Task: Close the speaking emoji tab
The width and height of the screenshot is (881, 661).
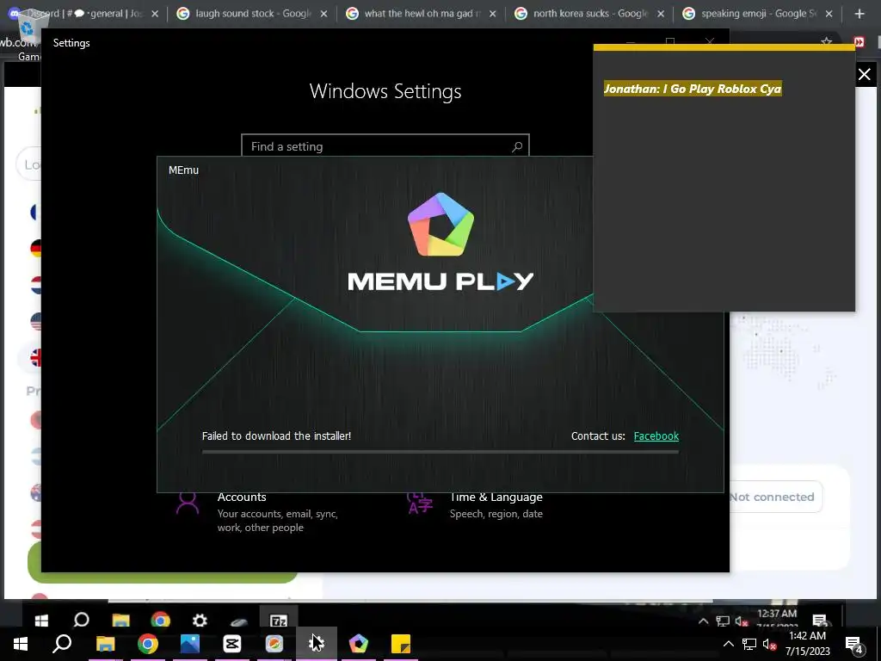Action: click(829, 14)
